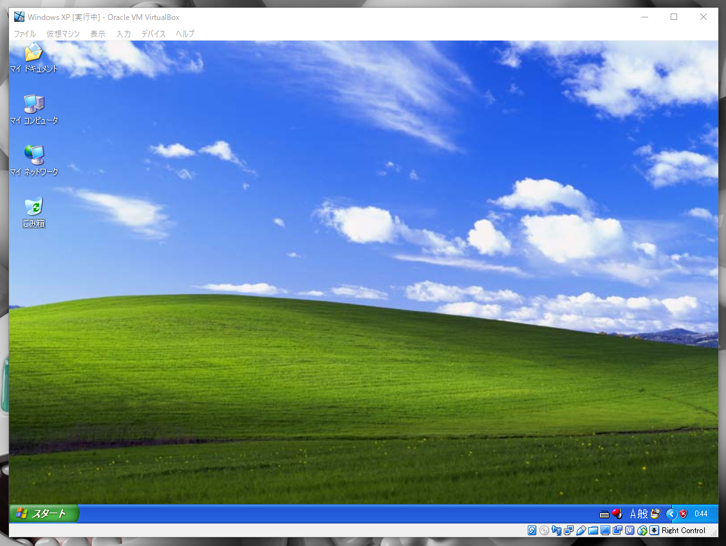Open the スタート menu button

point(44,514)
